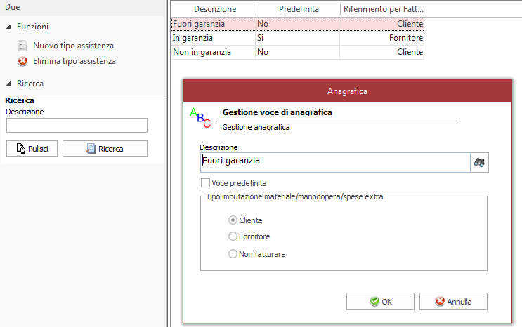Click the magnifier icon on Ricerca button
Viewport: 522px width, 327px height.
click(91, 149)
